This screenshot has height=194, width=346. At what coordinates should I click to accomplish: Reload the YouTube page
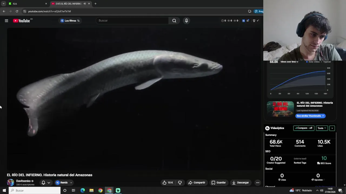[x=17, y=11]
